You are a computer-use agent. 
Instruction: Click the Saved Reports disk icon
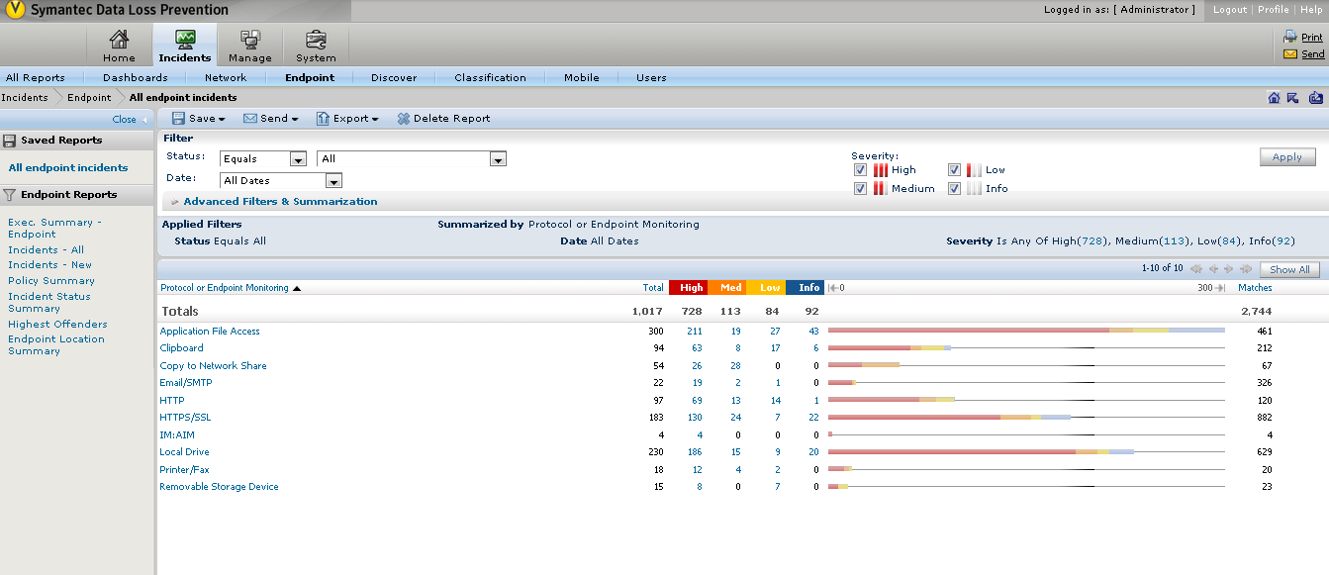click(x=10, y=141)
